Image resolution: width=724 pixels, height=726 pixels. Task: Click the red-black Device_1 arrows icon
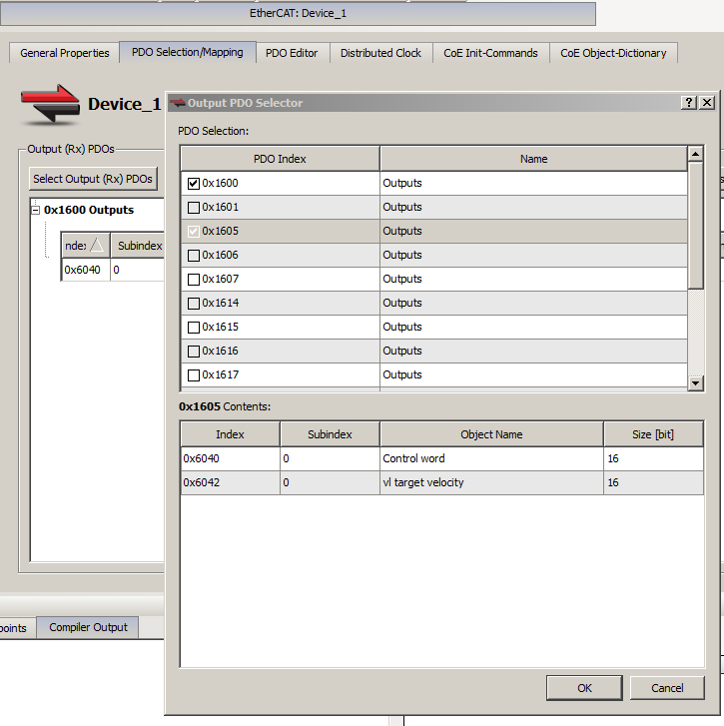(x=51, y=105)
